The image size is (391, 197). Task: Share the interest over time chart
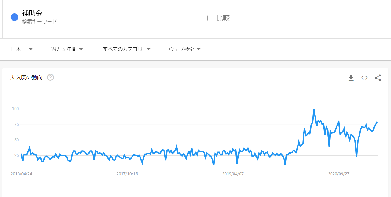pyautogui.click(x=378, y=78)
